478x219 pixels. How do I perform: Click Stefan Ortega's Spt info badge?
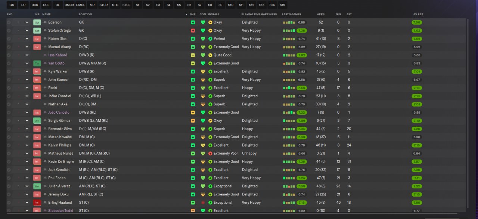click(37, 31)
